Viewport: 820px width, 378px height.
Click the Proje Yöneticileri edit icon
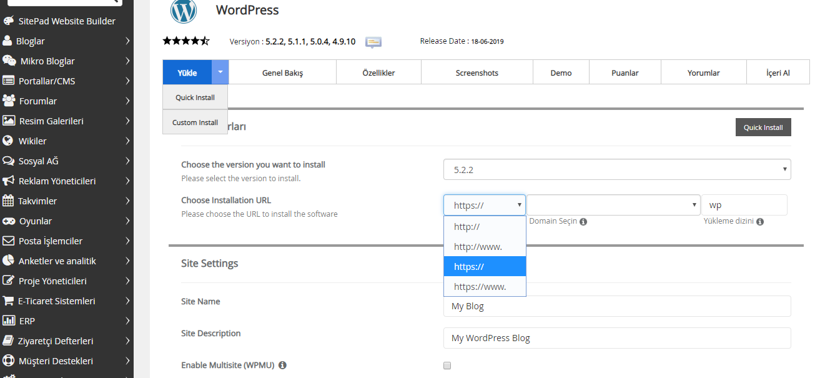[8, 281]
